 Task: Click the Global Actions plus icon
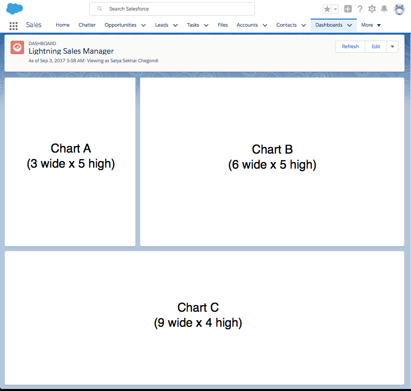pos(348,9)
